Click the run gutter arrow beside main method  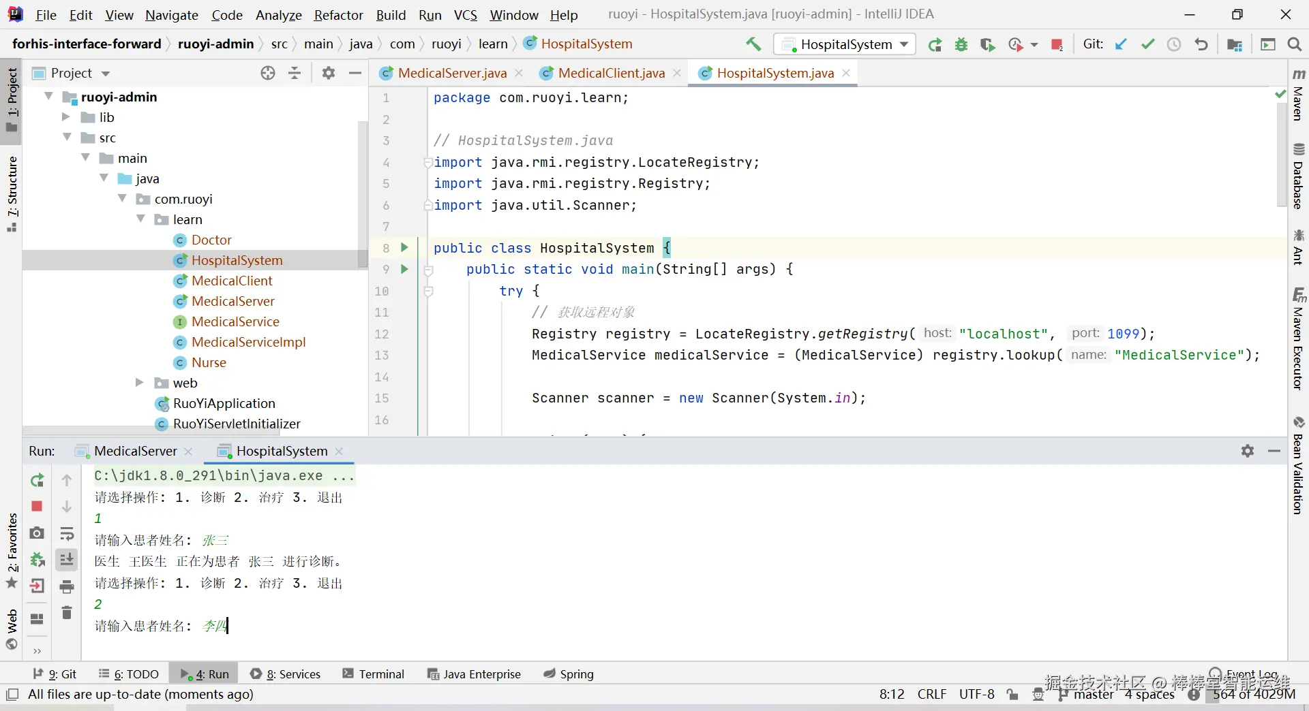point(404,269)
